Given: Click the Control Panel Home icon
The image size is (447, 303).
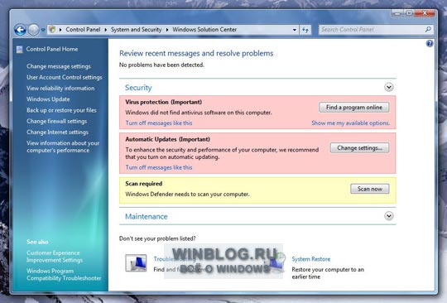Looking at the screenshot, I should click(x=19, y=50).
